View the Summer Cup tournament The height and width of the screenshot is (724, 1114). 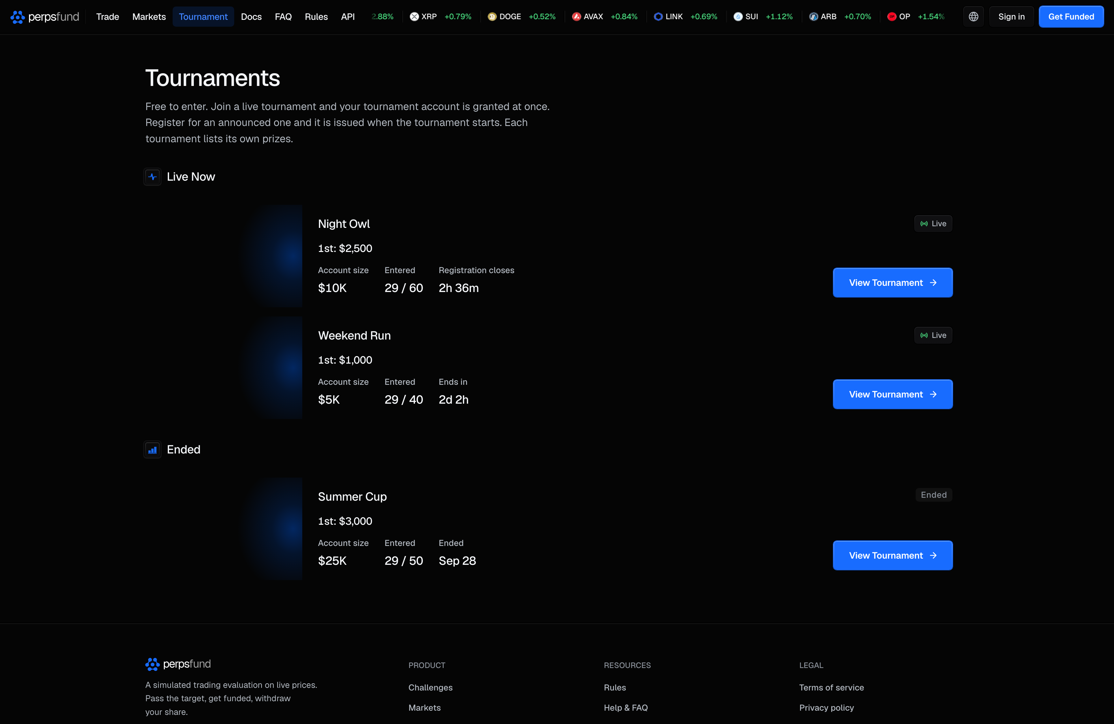coord(893,556)
